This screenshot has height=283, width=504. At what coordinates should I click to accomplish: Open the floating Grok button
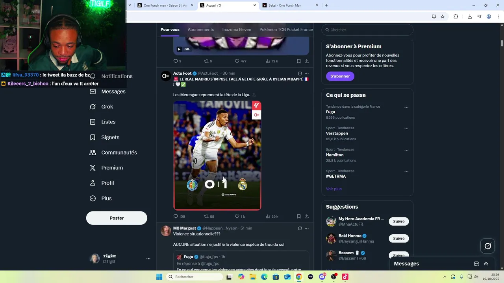pos(487,246)
